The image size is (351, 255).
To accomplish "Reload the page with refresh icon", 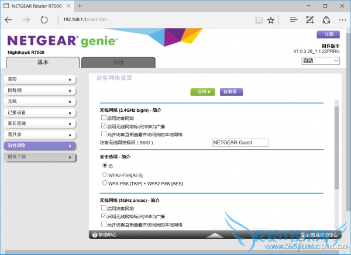I will 44,20.
